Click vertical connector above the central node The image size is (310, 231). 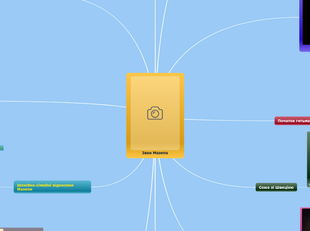pyautogui.click(x=155, y=36)
